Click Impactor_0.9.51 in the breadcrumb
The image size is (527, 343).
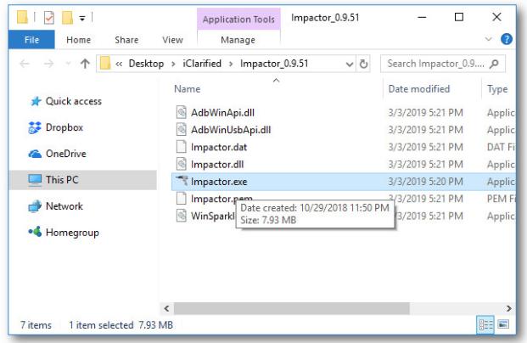[x=274, y=63]
